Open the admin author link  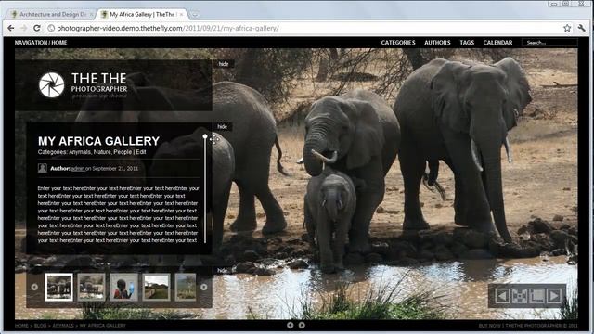(x=78, y=169)
